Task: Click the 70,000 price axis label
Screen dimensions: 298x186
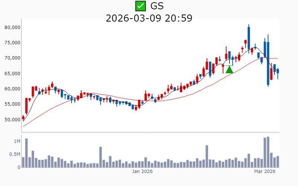Action: coord(12,58)
